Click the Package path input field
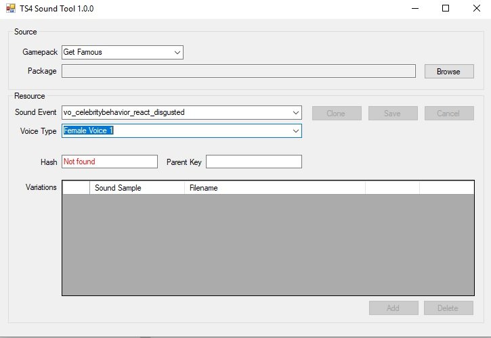491x338 pixels. (238, 71)
